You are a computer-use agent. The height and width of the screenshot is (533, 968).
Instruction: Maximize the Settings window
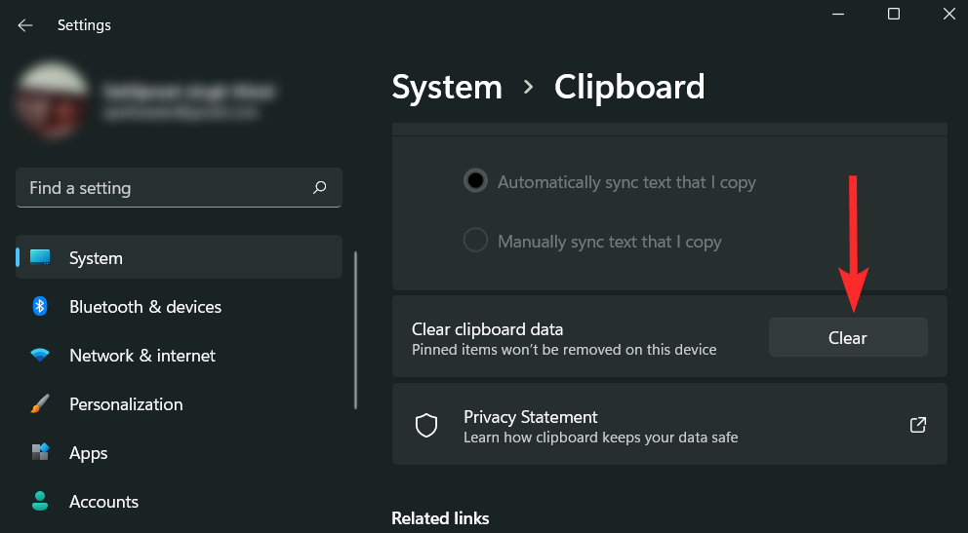(894, 14)
